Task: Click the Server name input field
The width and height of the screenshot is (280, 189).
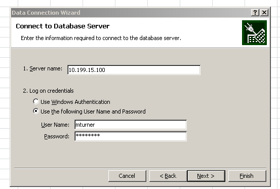Action: 134,70
